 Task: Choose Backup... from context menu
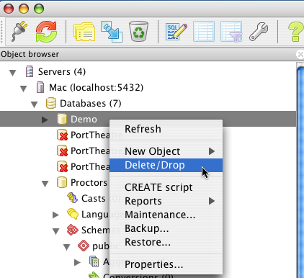(x=166, y=228)
